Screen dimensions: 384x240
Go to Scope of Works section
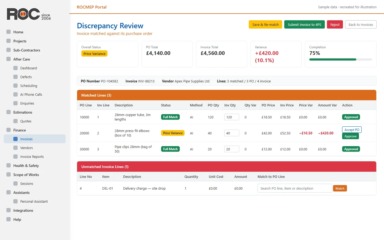35,175
